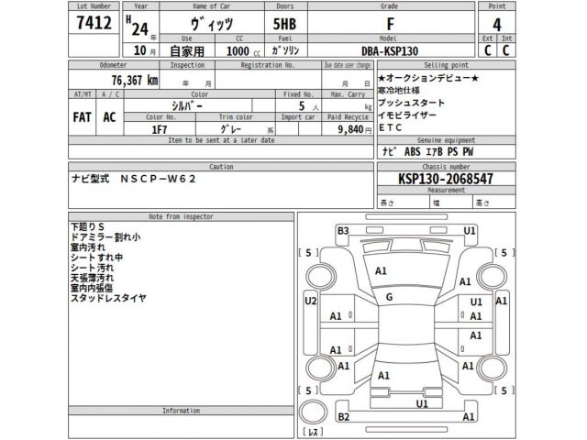The height and width of the screenshot is (440, 587).
Task: Select the paid recycle amount 9,840
Action: coord(347,130)
